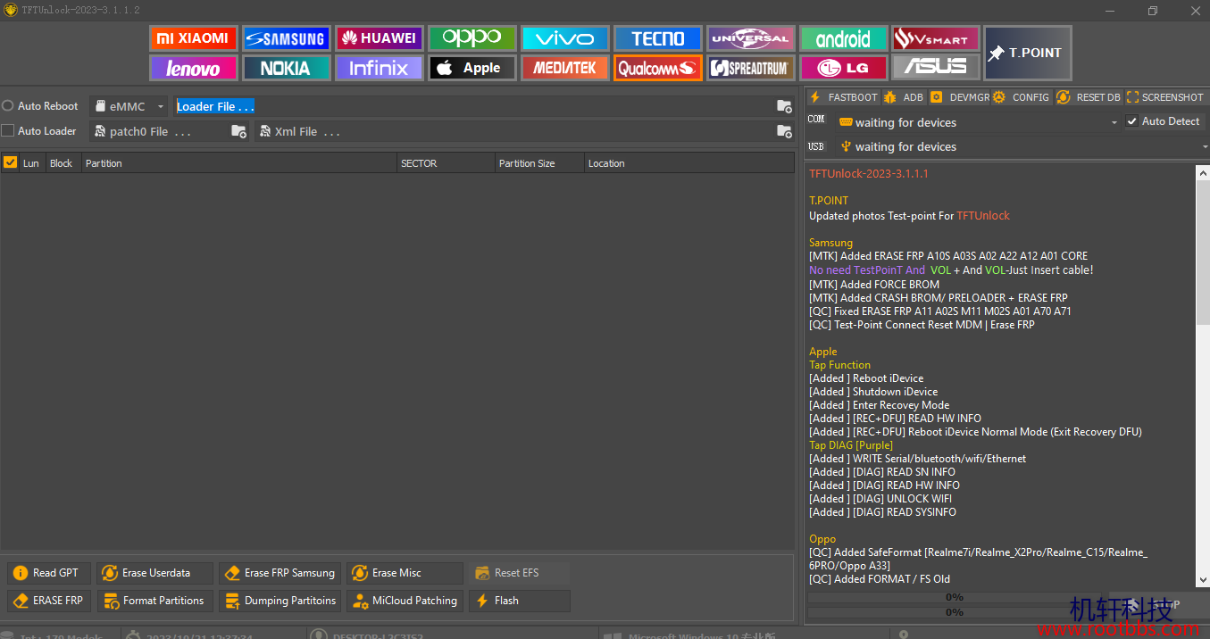Screen dimensions: 1210x639
Task: Open the DEVMGR tab
Action: (x=960, y=97)
